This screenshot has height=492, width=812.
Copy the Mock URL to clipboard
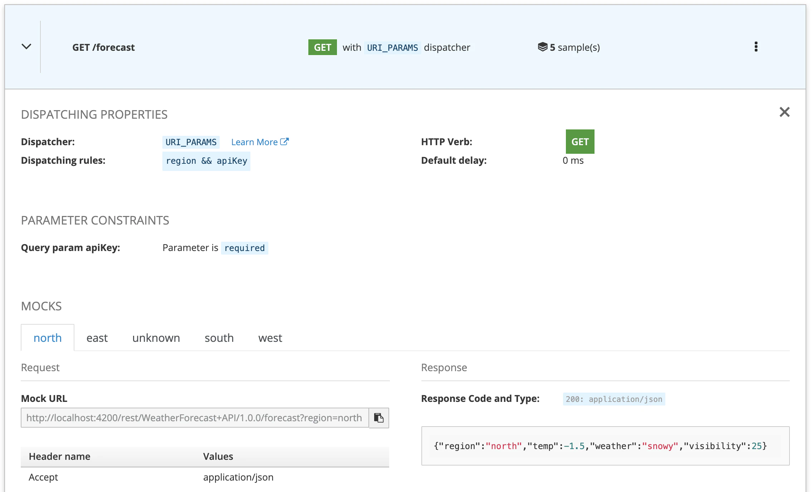tap(379, 418)
